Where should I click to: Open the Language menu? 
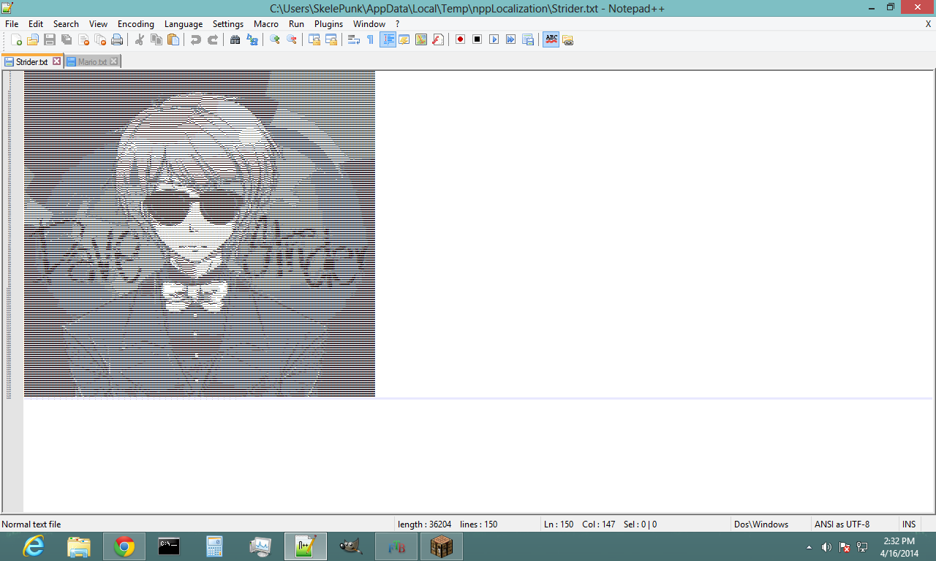[184, 24]
